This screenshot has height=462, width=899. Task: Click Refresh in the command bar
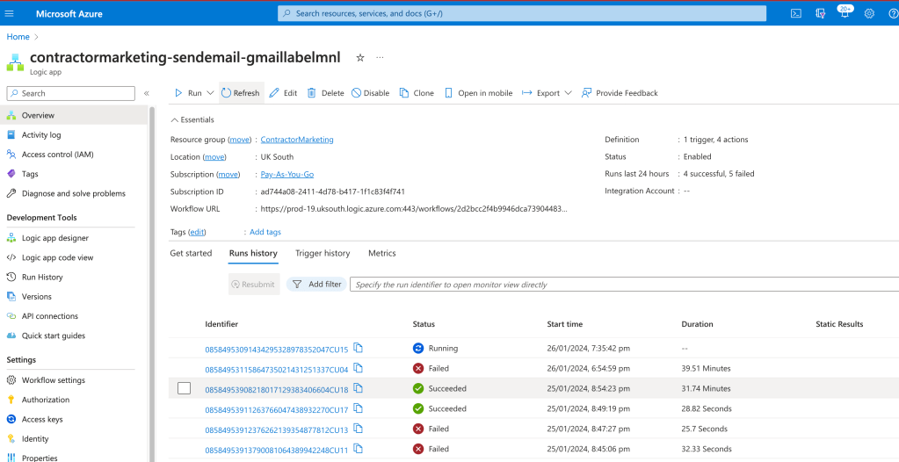click(241, 93)
